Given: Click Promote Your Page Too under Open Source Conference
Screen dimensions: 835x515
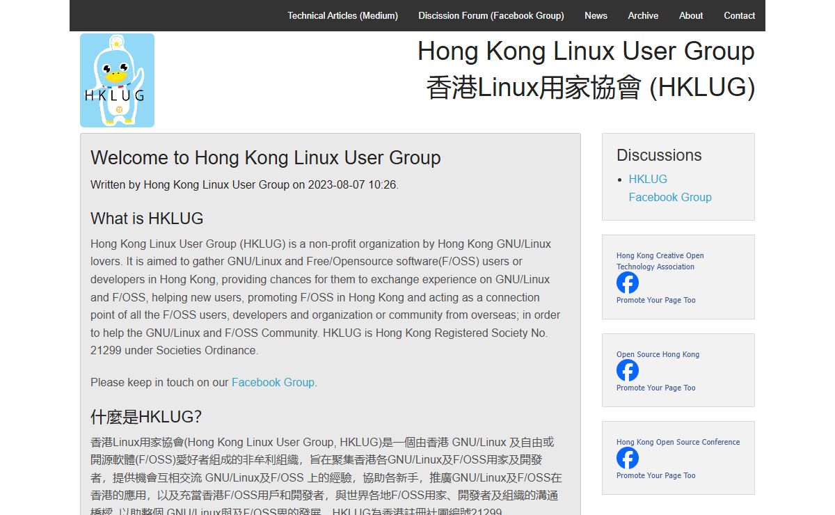Looking at the screenshot, I should click(x=655, y=475).
